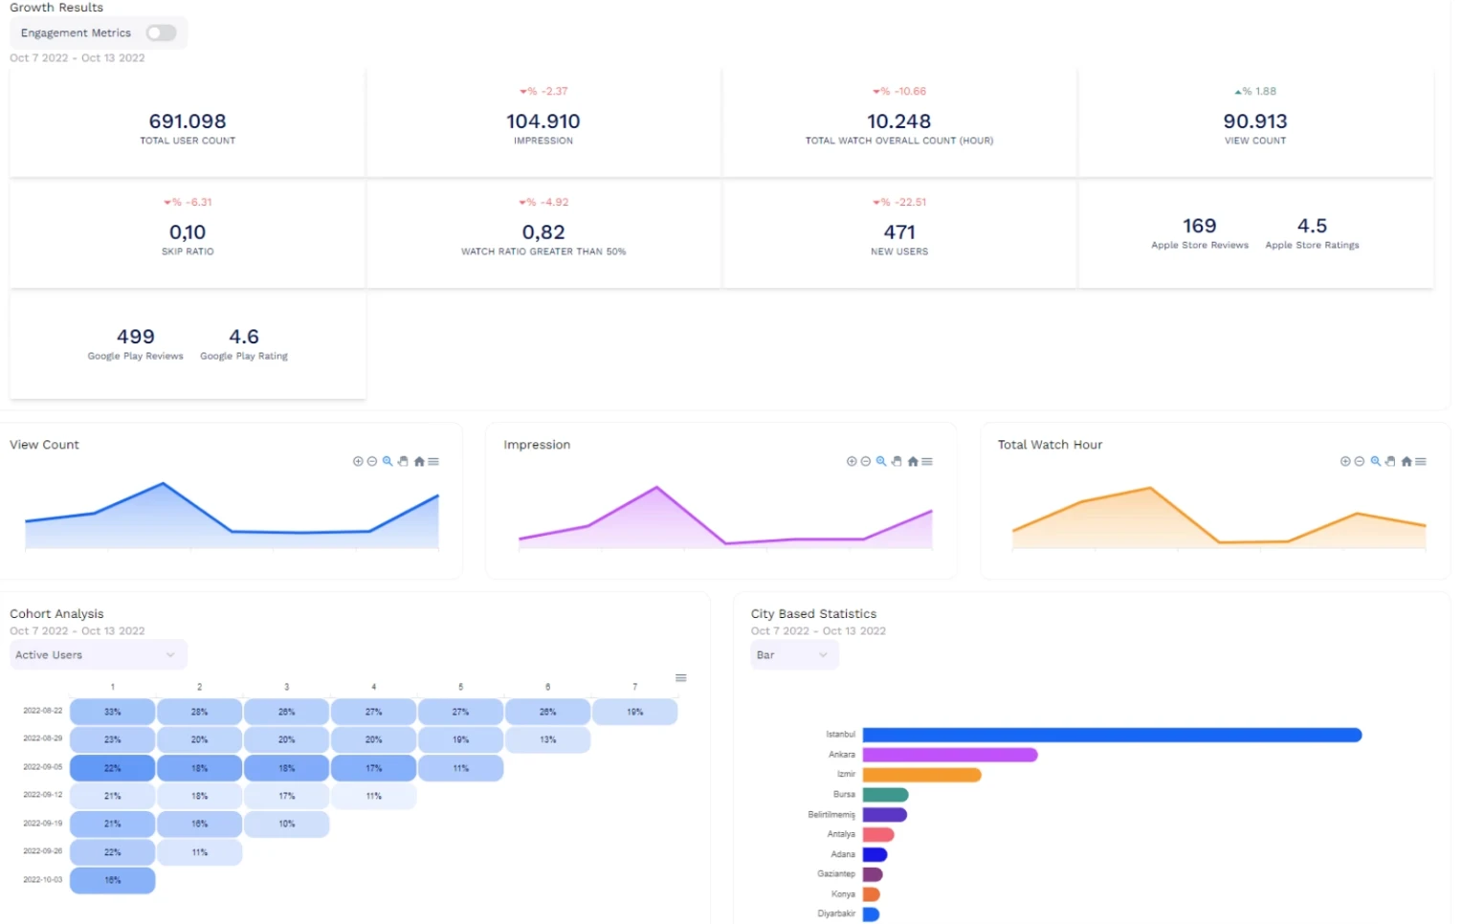1462x924 pixels.
Task: Select the Ankara bar in City Statistics
Action: click(x=950, y=755)
